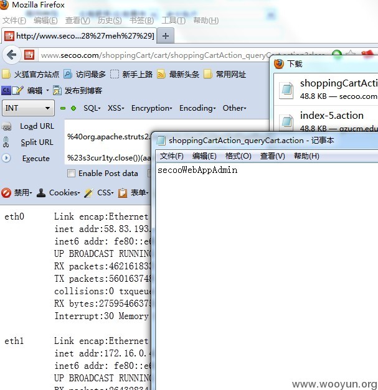Viewport: 378px width, 390px height.
Task: Click the green reload icon in address bar
Action: click(337, 54)
